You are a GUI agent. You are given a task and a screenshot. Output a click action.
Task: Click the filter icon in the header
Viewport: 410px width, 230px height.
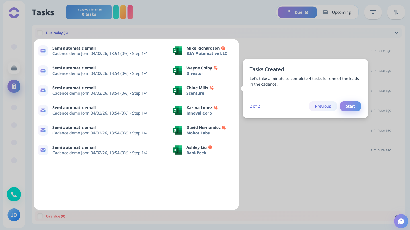373,12
